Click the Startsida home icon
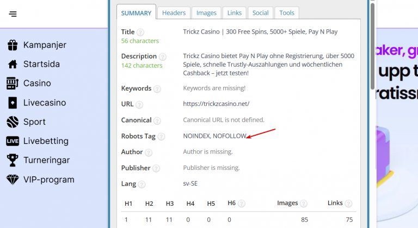This screenshot has height=228, width=418. [x=13, y=64]
